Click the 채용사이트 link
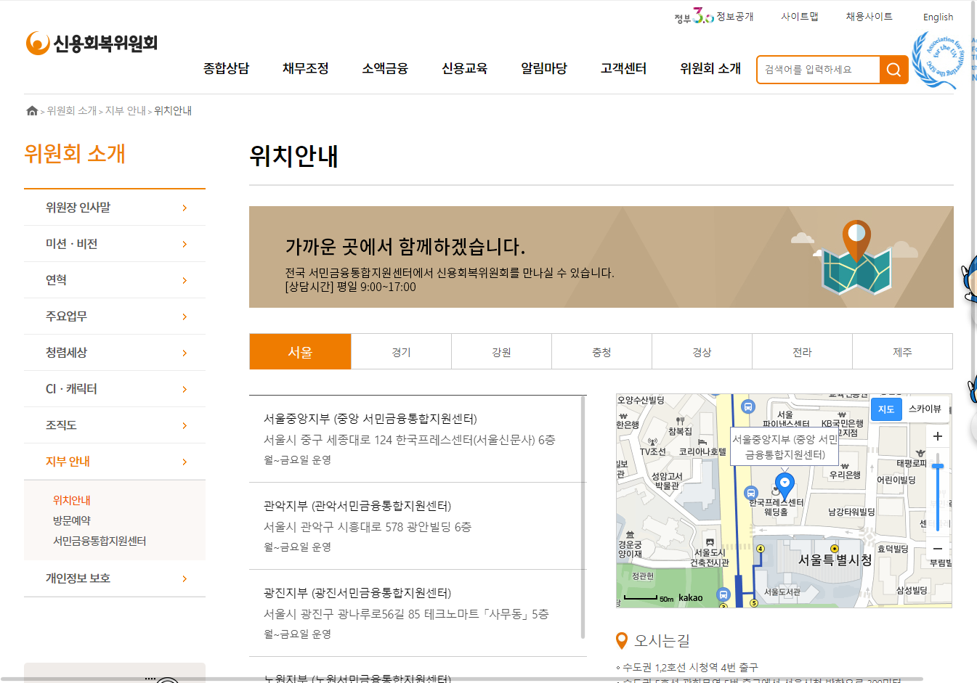This screenshot has width=977, height=683. pyautogui.click(x=869, y=17)
